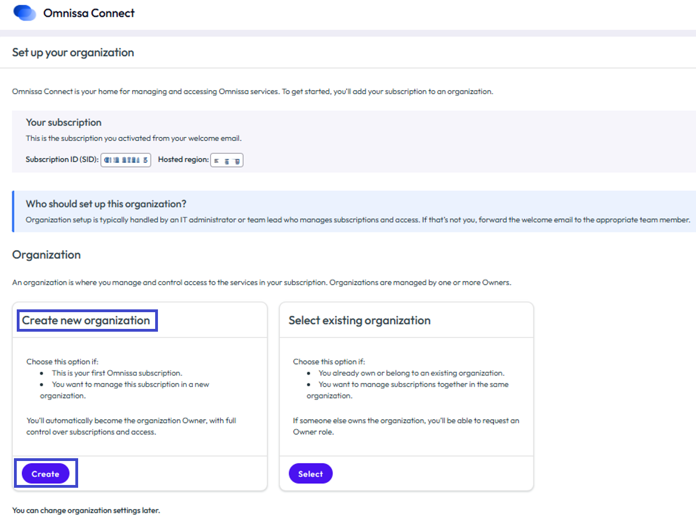Viewport: 696px width, 524px height.
Task: Click "Omnissa Connect is your home" intro sentence
Action: click(x=253, y=91)
